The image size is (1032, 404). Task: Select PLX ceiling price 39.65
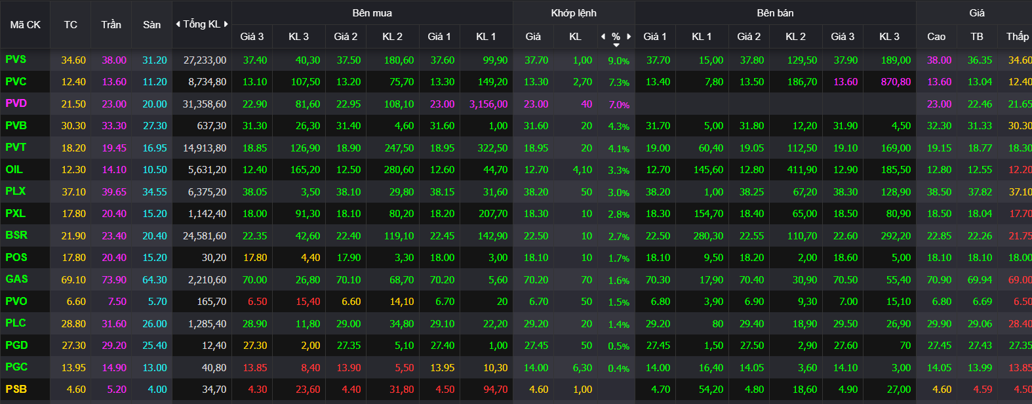click(x=114, y=192)
